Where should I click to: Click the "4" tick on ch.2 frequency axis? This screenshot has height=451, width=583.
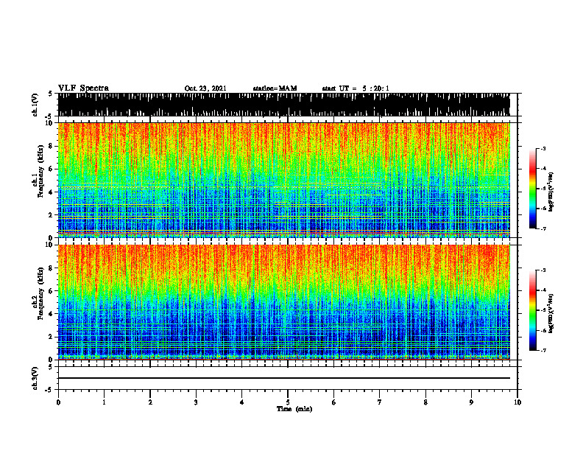52,314
